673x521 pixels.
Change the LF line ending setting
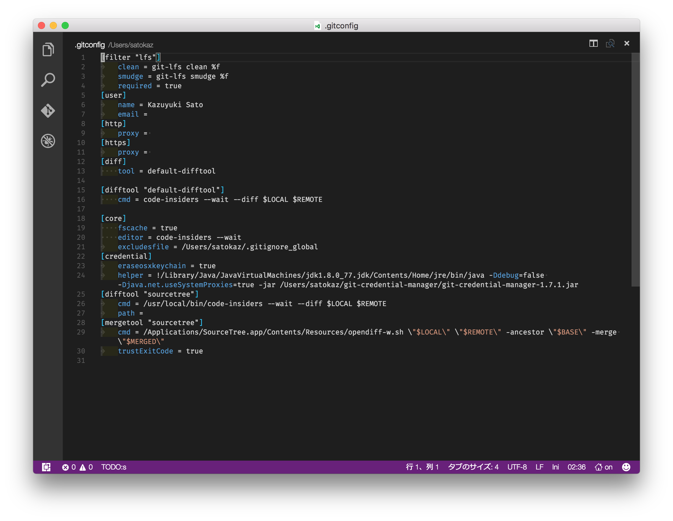[540, 467]
